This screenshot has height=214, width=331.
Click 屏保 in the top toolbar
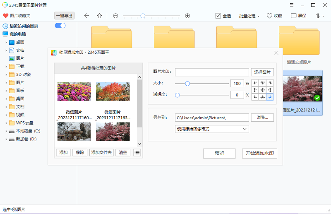[299, 16]
